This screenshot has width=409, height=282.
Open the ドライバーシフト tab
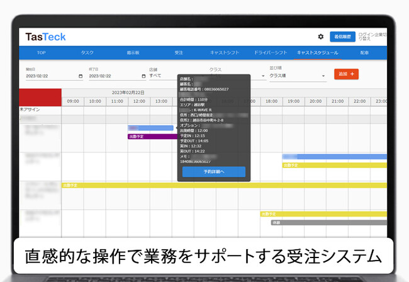click(271, 54)
